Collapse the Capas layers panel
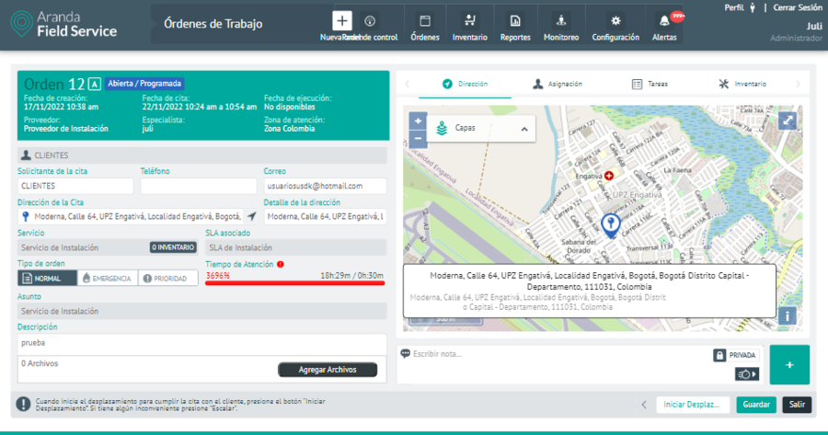Viewport: 828px width, 435px height. pos(524,129)
